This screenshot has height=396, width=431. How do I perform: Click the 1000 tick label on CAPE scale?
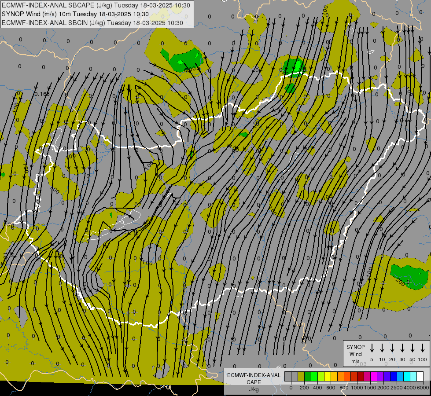point(357,388)
